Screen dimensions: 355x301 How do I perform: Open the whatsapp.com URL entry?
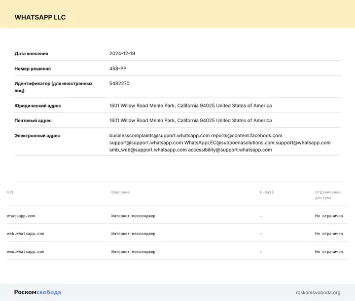click(x=21, y=216)
